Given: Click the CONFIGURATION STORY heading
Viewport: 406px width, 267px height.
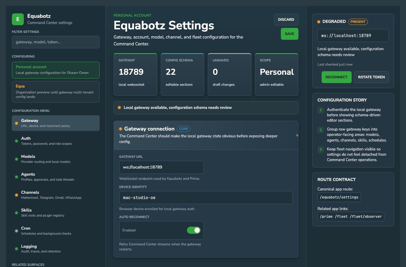Looking at the screenshot, I should click(x=342, y=100).
